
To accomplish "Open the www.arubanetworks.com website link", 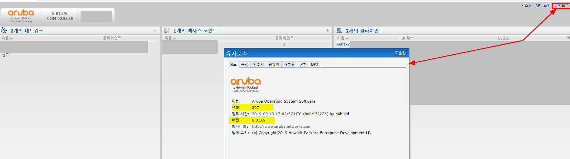I will [x=282, y=126].
